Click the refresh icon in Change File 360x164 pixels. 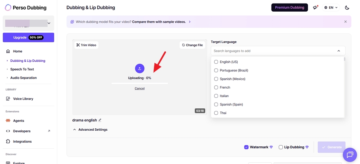point(183,45)
